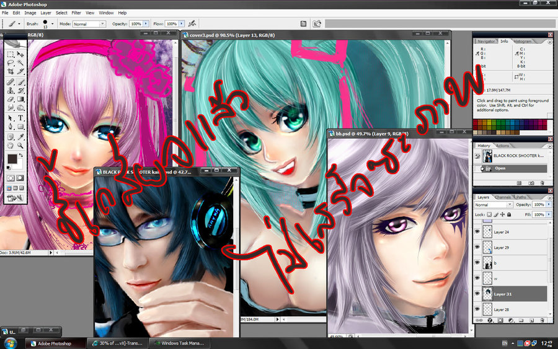558x349 pixels.
Task: Select the Type tool
Action: coord(20,117)
